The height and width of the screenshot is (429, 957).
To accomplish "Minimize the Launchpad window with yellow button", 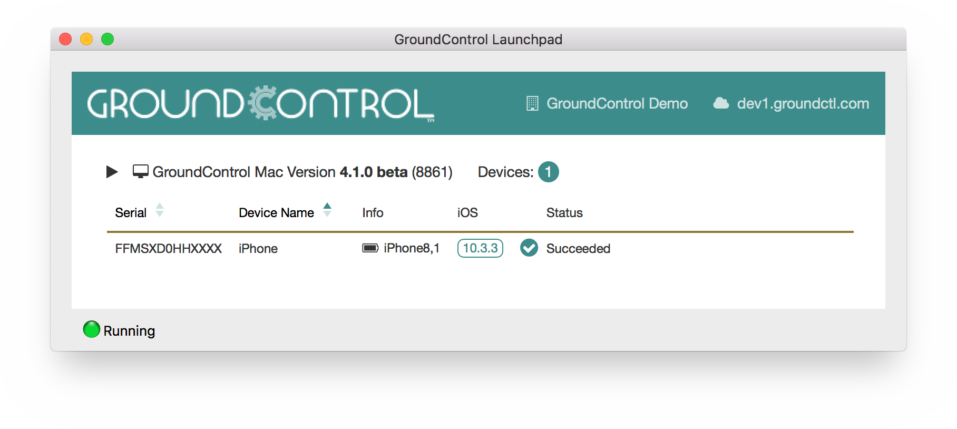I will tap(86, 39).
